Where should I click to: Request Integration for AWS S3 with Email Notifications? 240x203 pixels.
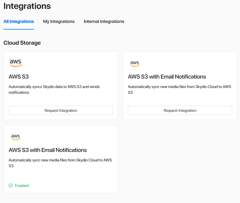(x=180, y=110)
